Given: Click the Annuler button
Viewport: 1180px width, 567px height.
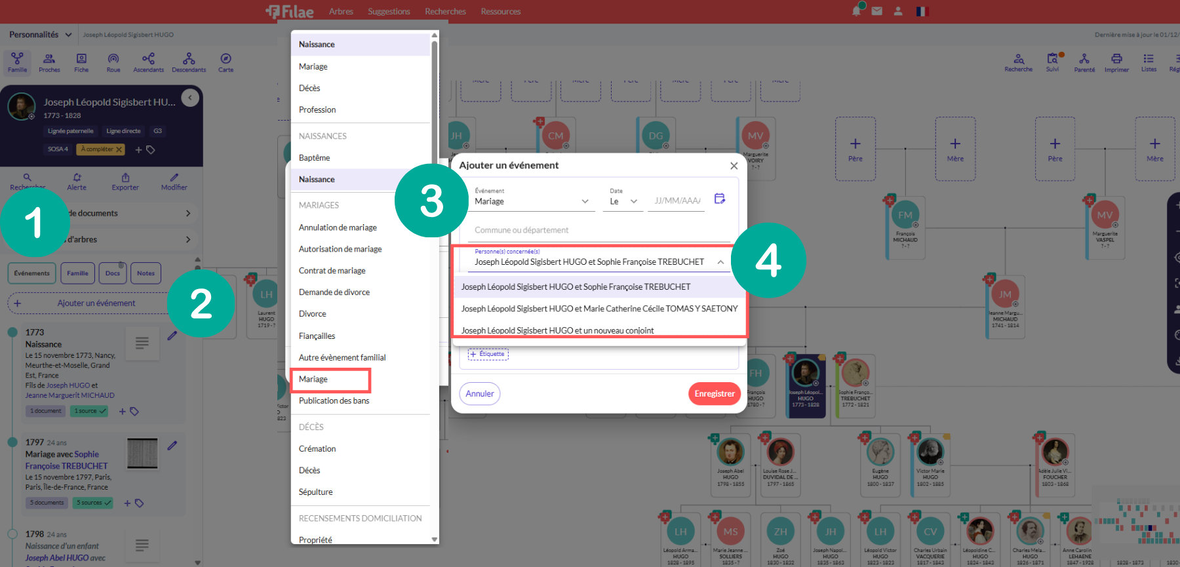Looking at the screenshot, I should (480, 394).
